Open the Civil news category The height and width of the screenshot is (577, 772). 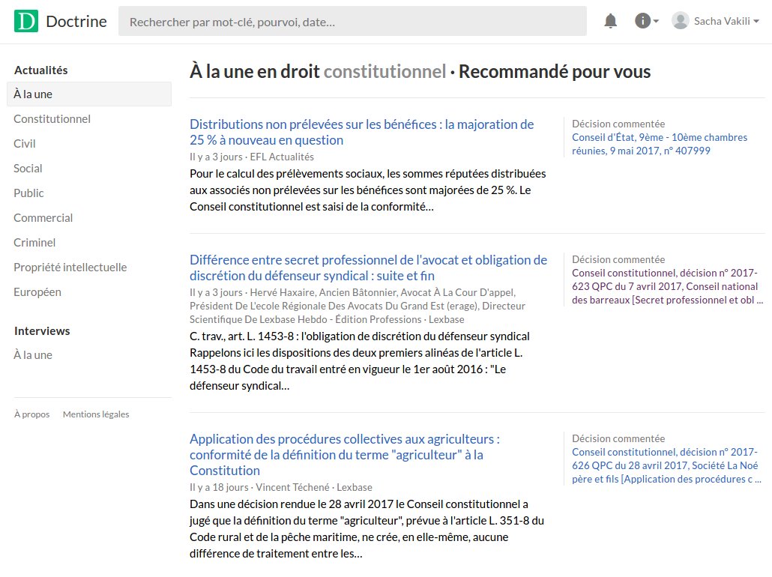(x=25, y=143)
